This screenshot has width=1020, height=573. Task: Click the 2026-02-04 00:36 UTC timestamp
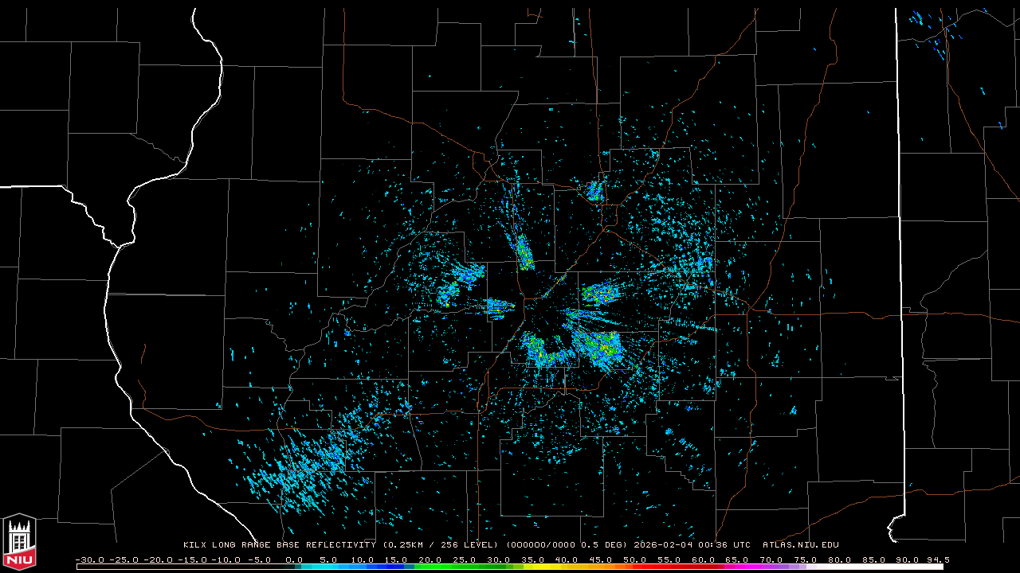[x=692, y=545]
